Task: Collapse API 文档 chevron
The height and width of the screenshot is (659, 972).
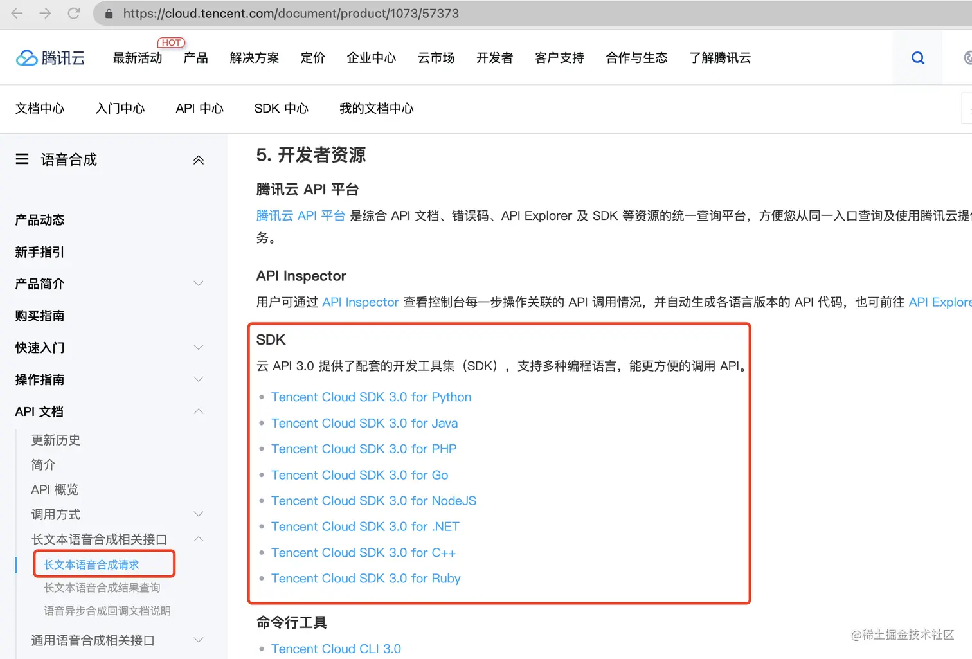Action: tap(199, 411)
